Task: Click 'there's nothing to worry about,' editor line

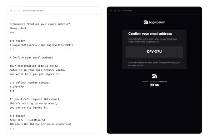Action: [34, 103]
